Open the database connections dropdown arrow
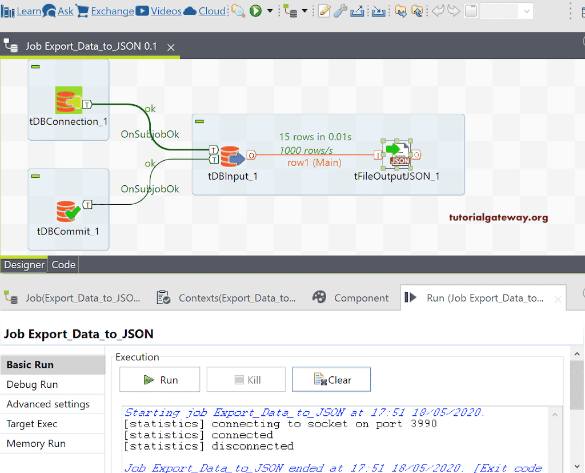The image size is (585, 473). click(x=304, y=11)
